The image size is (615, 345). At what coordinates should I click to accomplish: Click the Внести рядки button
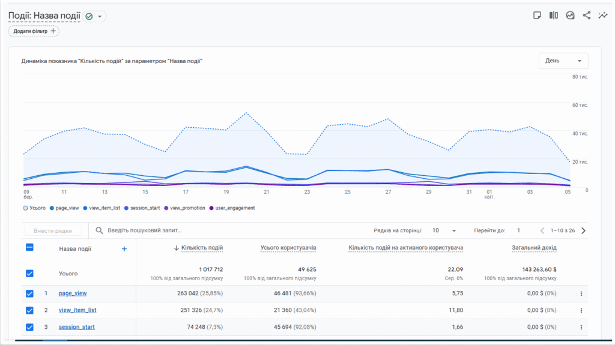(x=53, y=231)
